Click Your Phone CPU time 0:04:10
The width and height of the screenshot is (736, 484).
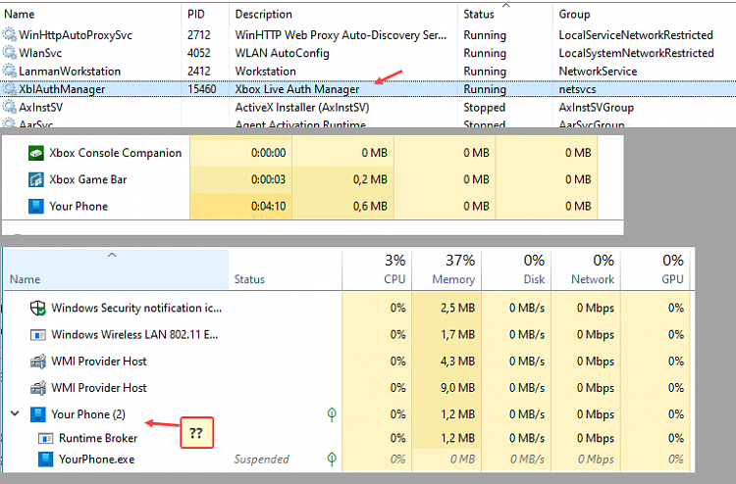tap(269, 206)
